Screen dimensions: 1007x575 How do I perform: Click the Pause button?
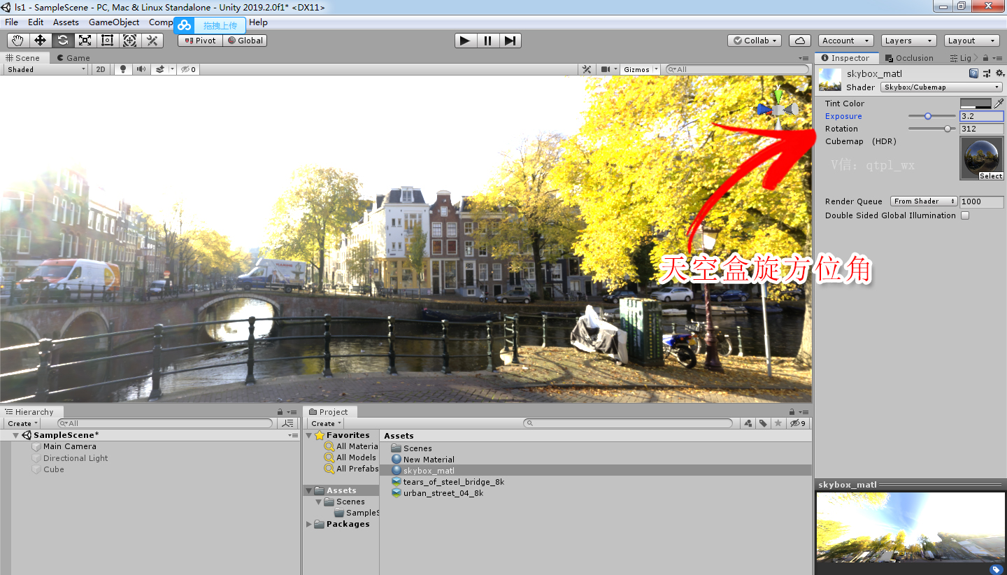[x=487, y=41]
